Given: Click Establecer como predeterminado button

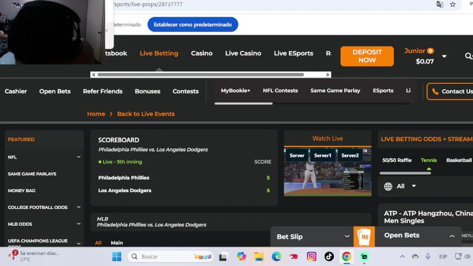Looking at the screenshot, I should tap(193, 24).
